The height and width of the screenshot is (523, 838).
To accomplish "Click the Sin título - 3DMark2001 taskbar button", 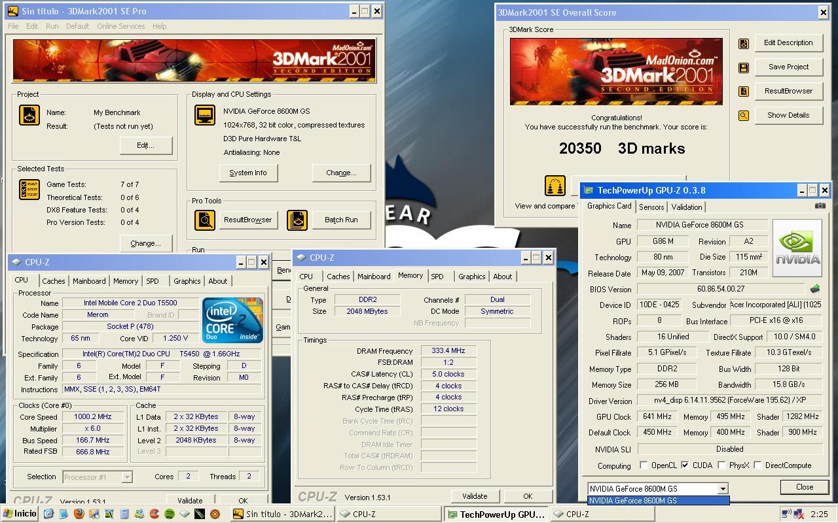I will tap(283, 515).
